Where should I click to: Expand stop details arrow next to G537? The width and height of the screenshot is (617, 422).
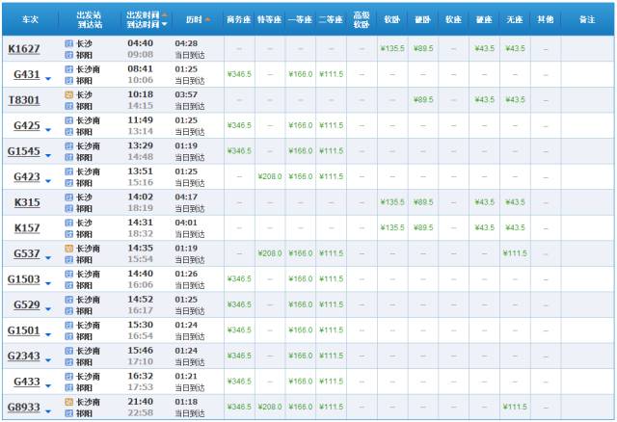point(48,257)
